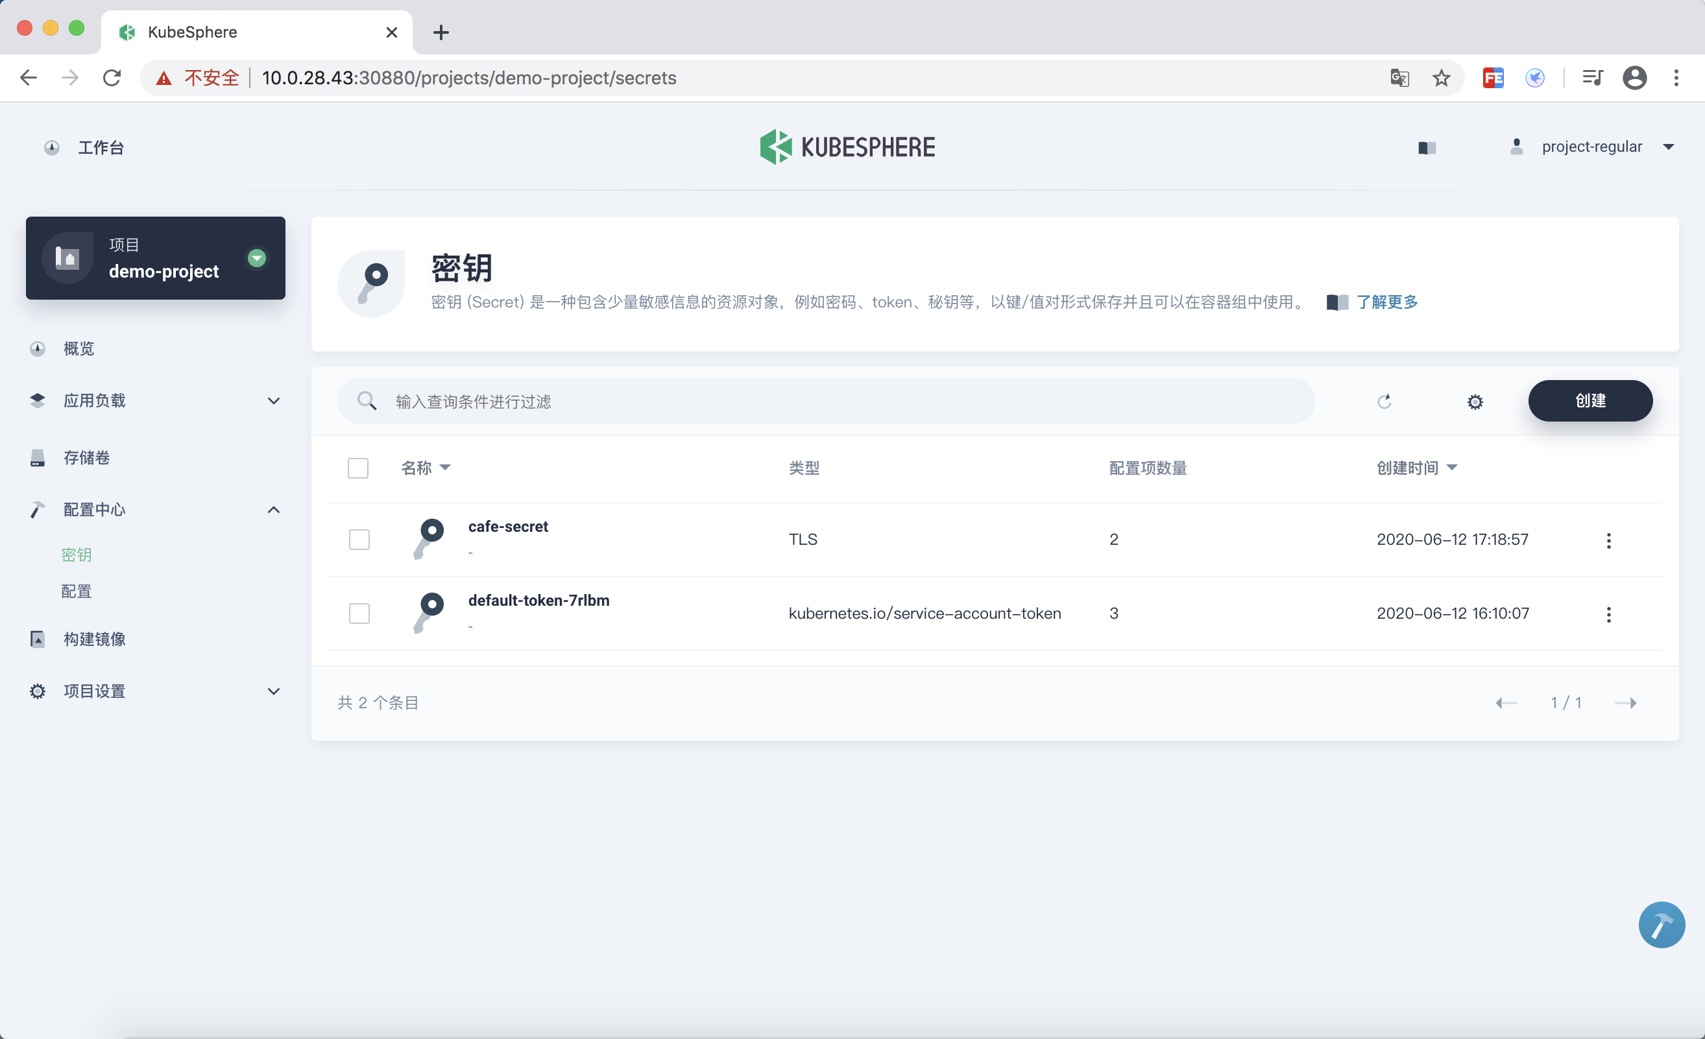Open the 了解更多 link
The width and height of the screenshot is (1705, 1039).
point(1386,302)
